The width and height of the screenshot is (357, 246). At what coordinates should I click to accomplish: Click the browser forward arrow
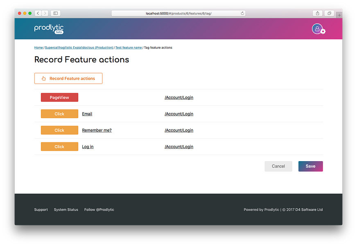coord(45,14)
